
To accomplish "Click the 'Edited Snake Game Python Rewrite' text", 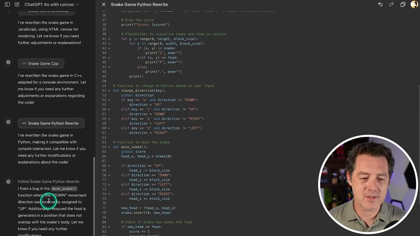I will pos(49,181).
